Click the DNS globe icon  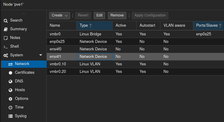coord(10,82)
